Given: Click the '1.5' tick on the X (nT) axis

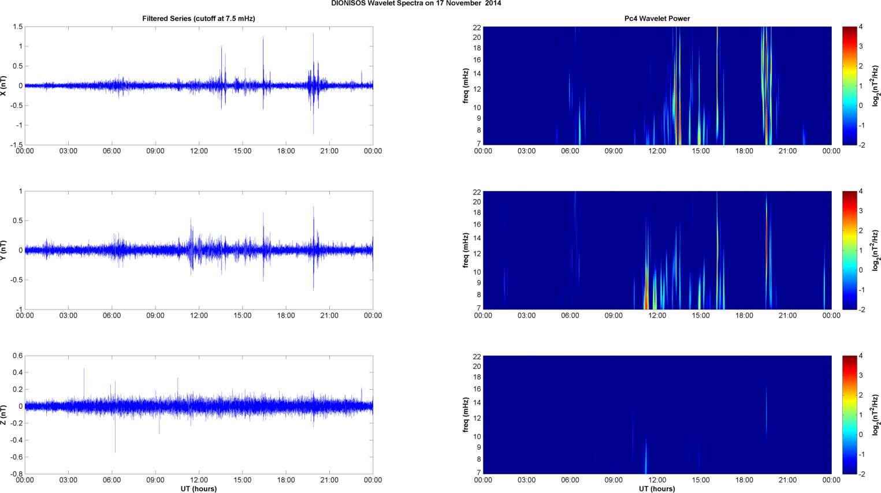Looking at the screenshot, I should click(x=17, y=27).
